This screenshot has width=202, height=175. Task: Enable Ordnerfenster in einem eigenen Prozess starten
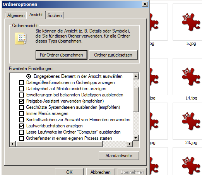coord(21,138)
